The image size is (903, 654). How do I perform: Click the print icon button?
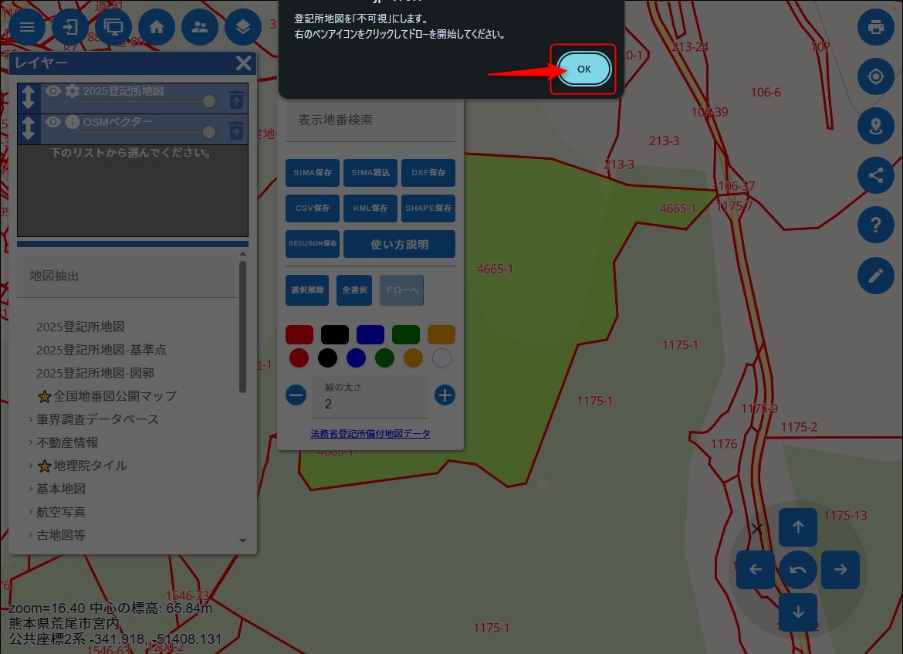pyautogui.click(x=875, y=28)
